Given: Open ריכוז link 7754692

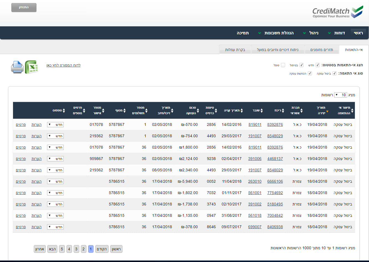Looking at the screenshot, I should click(275, 193).
